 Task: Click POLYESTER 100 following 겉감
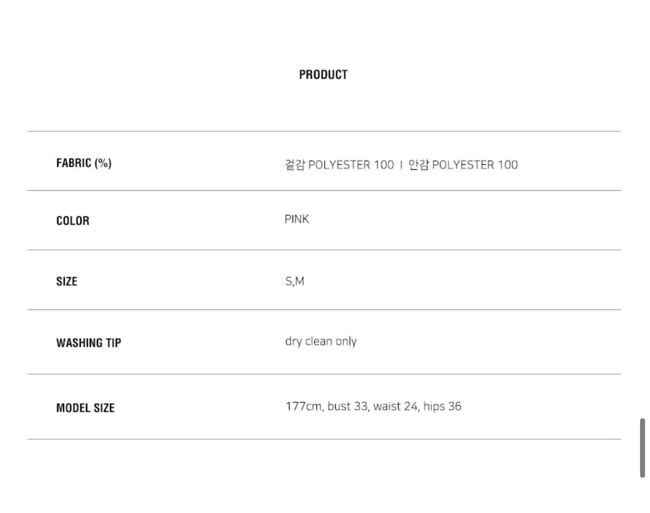351,165
